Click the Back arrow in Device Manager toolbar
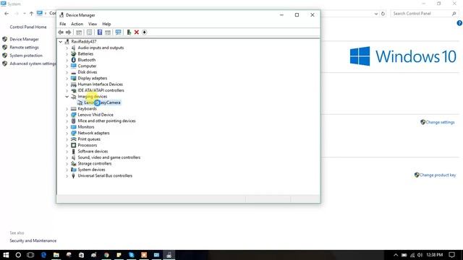463x260 pixels. 61,32
